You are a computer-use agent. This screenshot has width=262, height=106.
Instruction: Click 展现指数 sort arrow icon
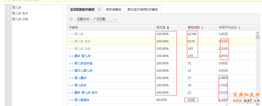tap(202, 28)
